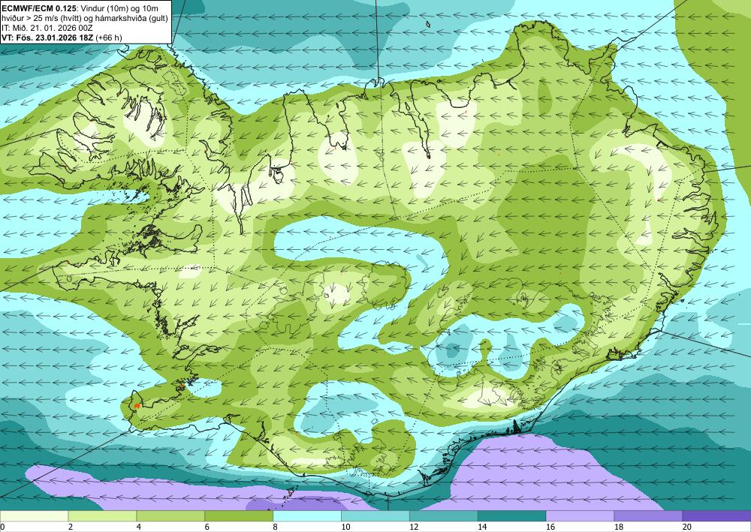Click the 'VT: Fös. 23.01.2026 18Z' valid time
The width and height of the screenshot is (751, 532).
(47, 38)
